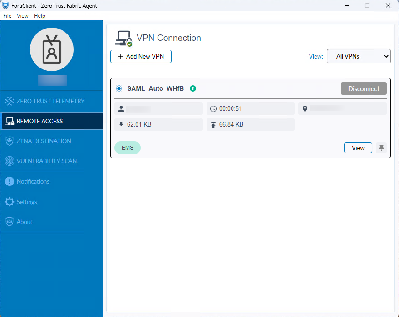
Task: Click the username person icon
Action: (x=121, y=109)
